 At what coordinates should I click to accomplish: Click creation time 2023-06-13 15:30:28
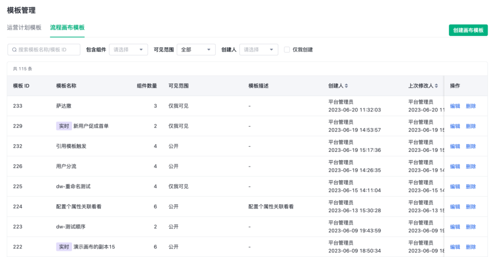355,210
